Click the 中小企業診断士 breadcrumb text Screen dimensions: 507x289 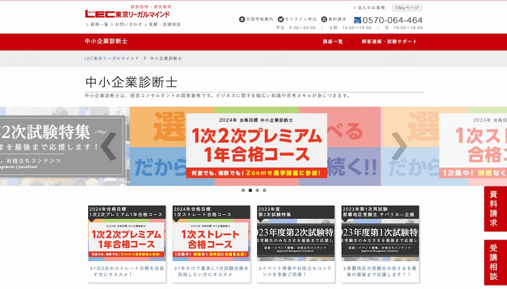tap(166, 58)
